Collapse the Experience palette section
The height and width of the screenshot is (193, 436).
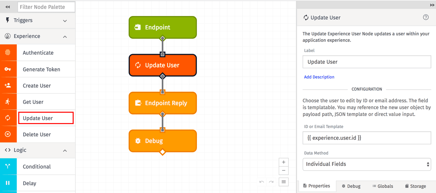pos(65,37)
